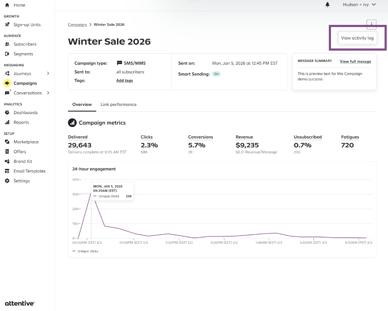Open the Home icon in sidebar

[x=7, y=5]
